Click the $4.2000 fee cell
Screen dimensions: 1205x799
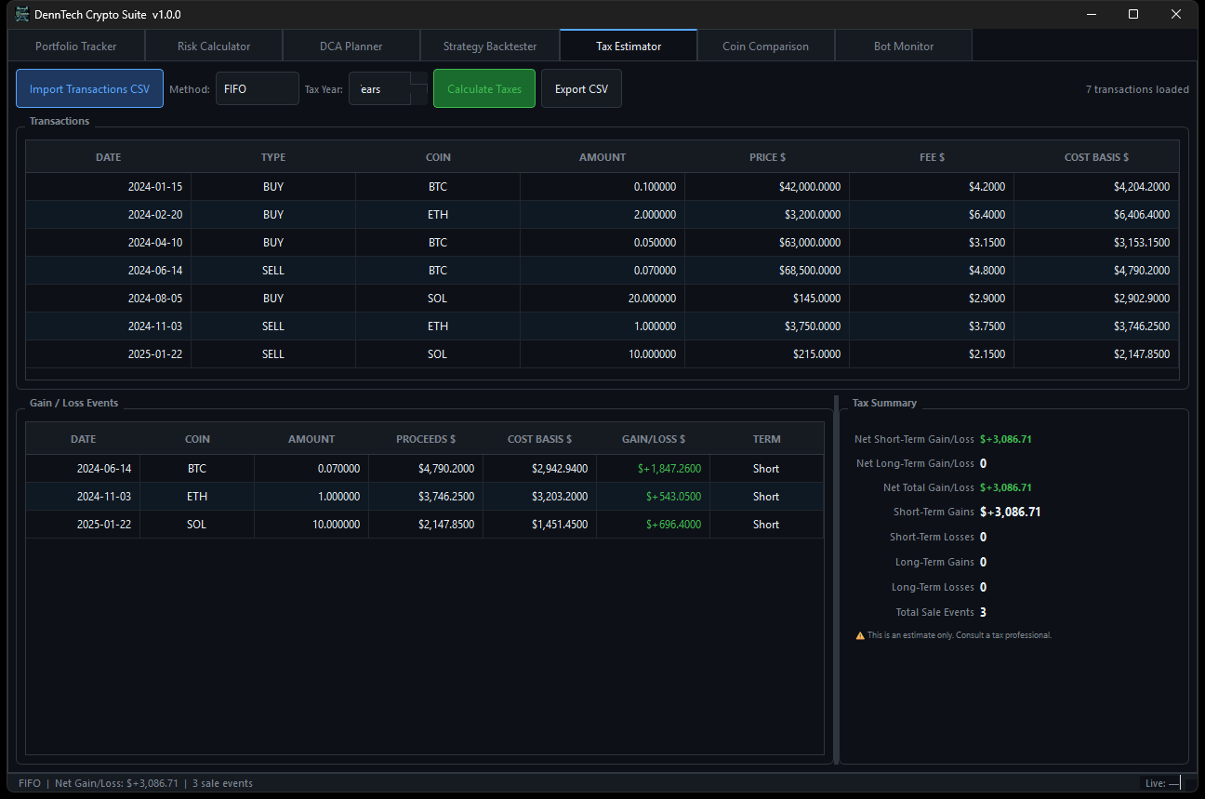[932, 187]
